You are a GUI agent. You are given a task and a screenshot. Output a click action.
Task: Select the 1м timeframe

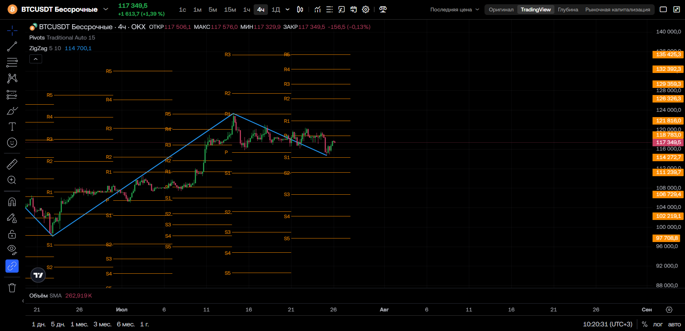[x=197, y=10]
